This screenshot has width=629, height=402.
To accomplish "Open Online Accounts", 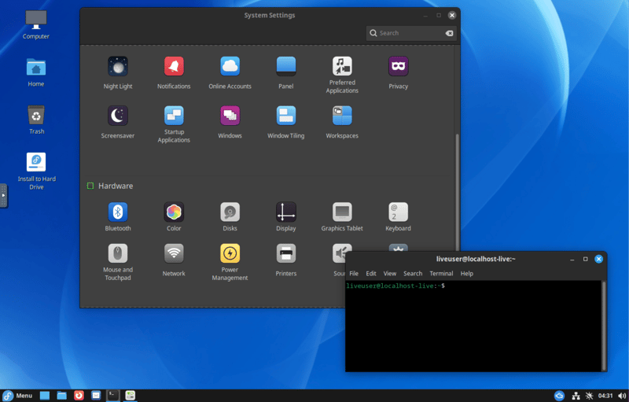I will [x=230, y=67].
